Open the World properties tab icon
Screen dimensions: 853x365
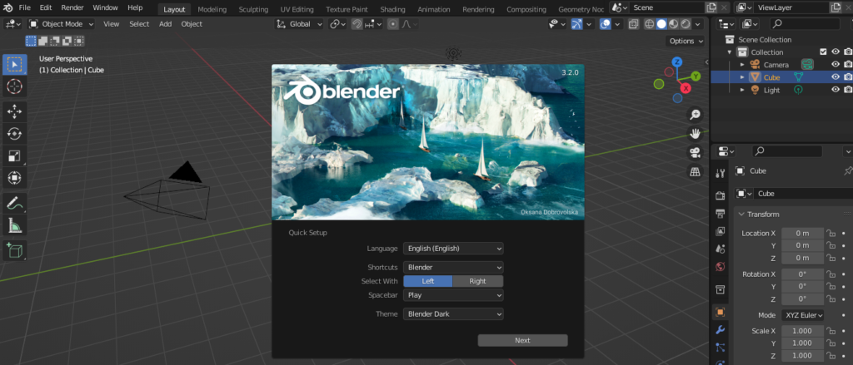721,267
